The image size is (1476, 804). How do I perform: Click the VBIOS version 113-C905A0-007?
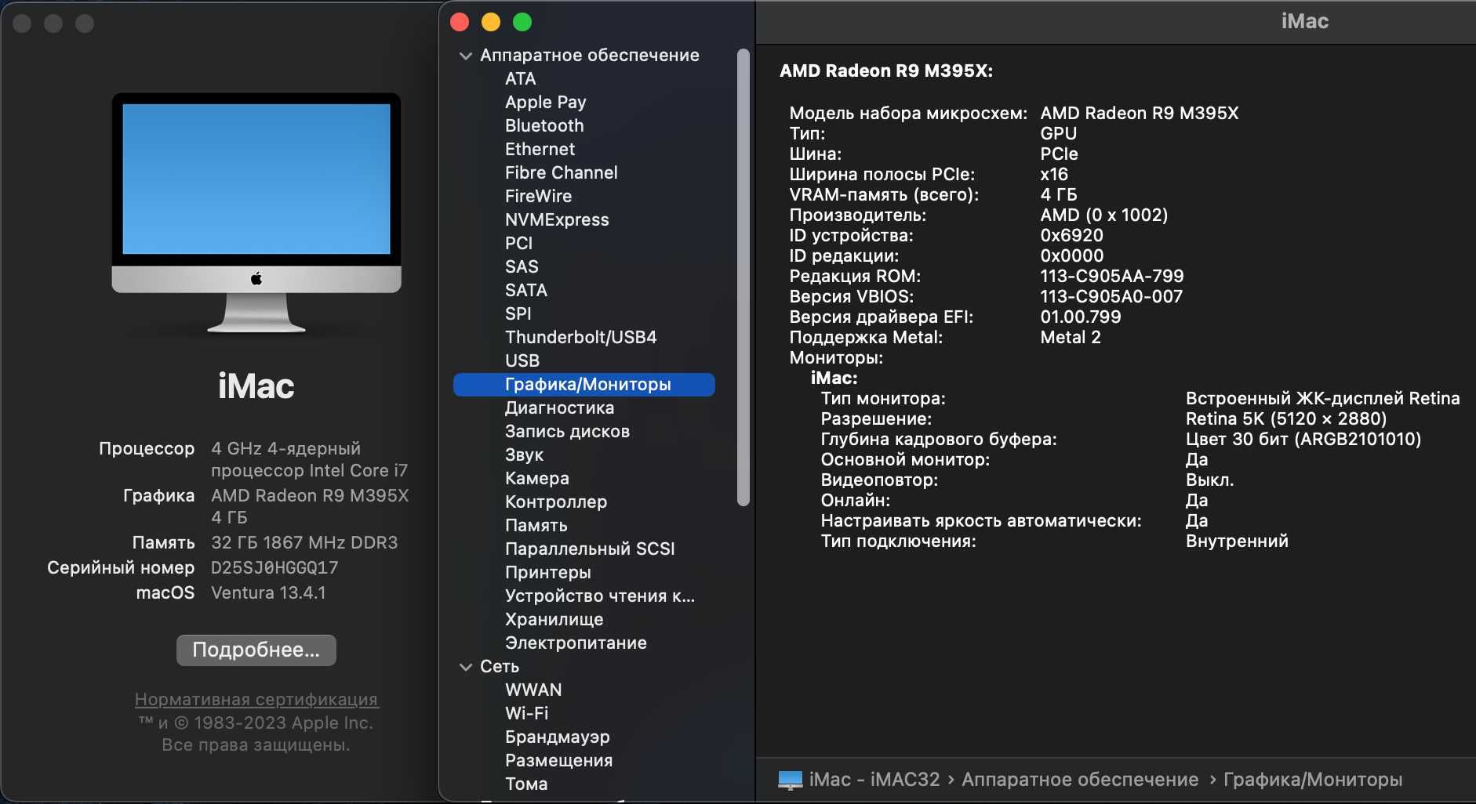coord(1111,297)
